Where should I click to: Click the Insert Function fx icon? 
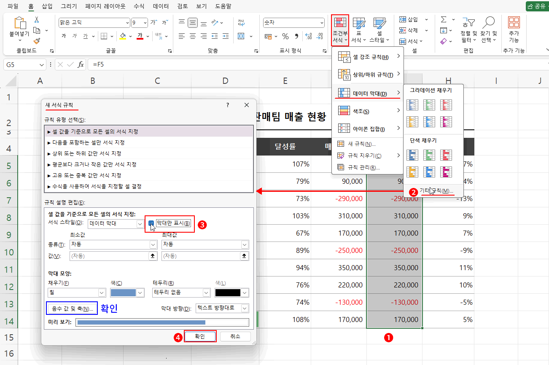[81, 64]
